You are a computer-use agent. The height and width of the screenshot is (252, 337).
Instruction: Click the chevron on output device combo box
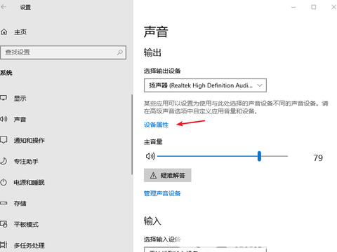coord(260,85)
